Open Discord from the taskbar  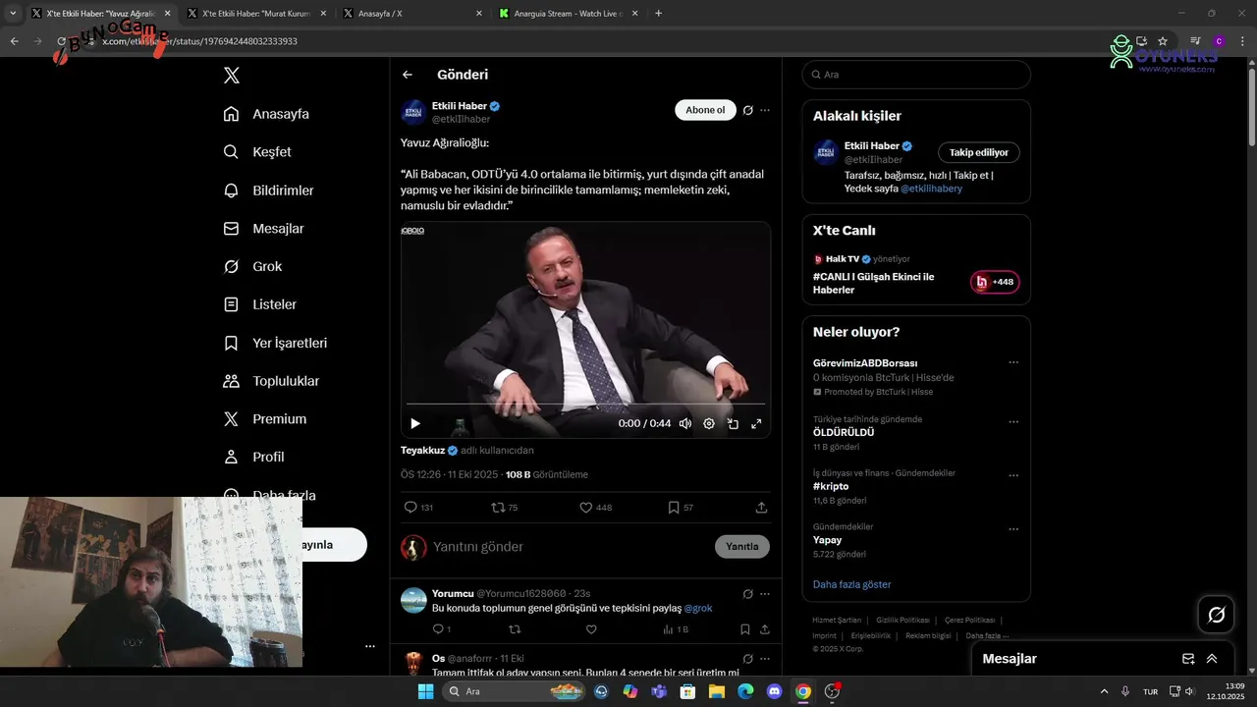775,691
